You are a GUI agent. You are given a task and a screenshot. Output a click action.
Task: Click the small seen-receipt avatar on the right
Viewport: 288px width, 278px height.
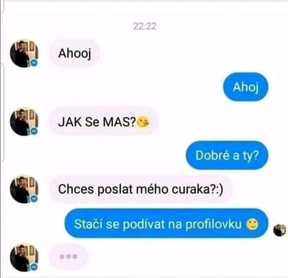click(280, 230)
